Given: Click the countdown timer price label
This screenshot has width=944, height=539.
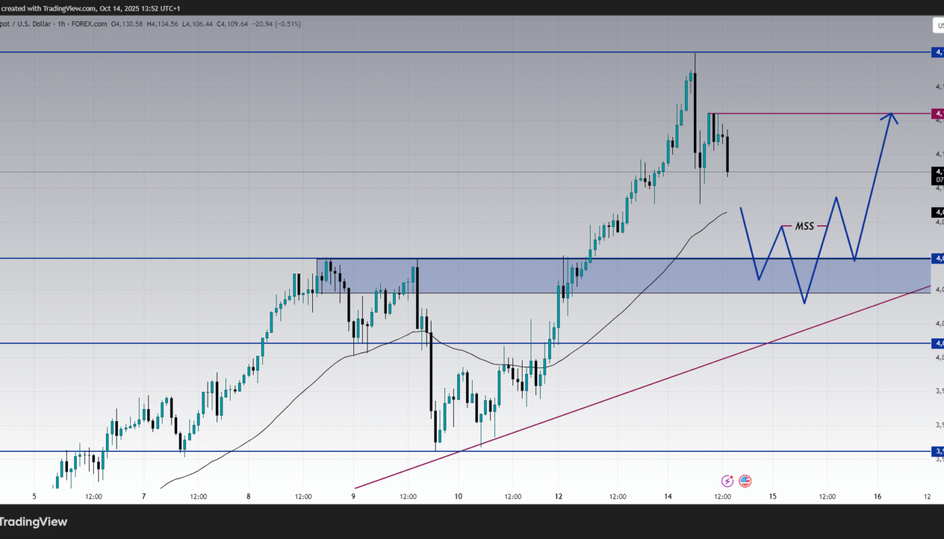Looking at the screenshot, I should point(939,181).
